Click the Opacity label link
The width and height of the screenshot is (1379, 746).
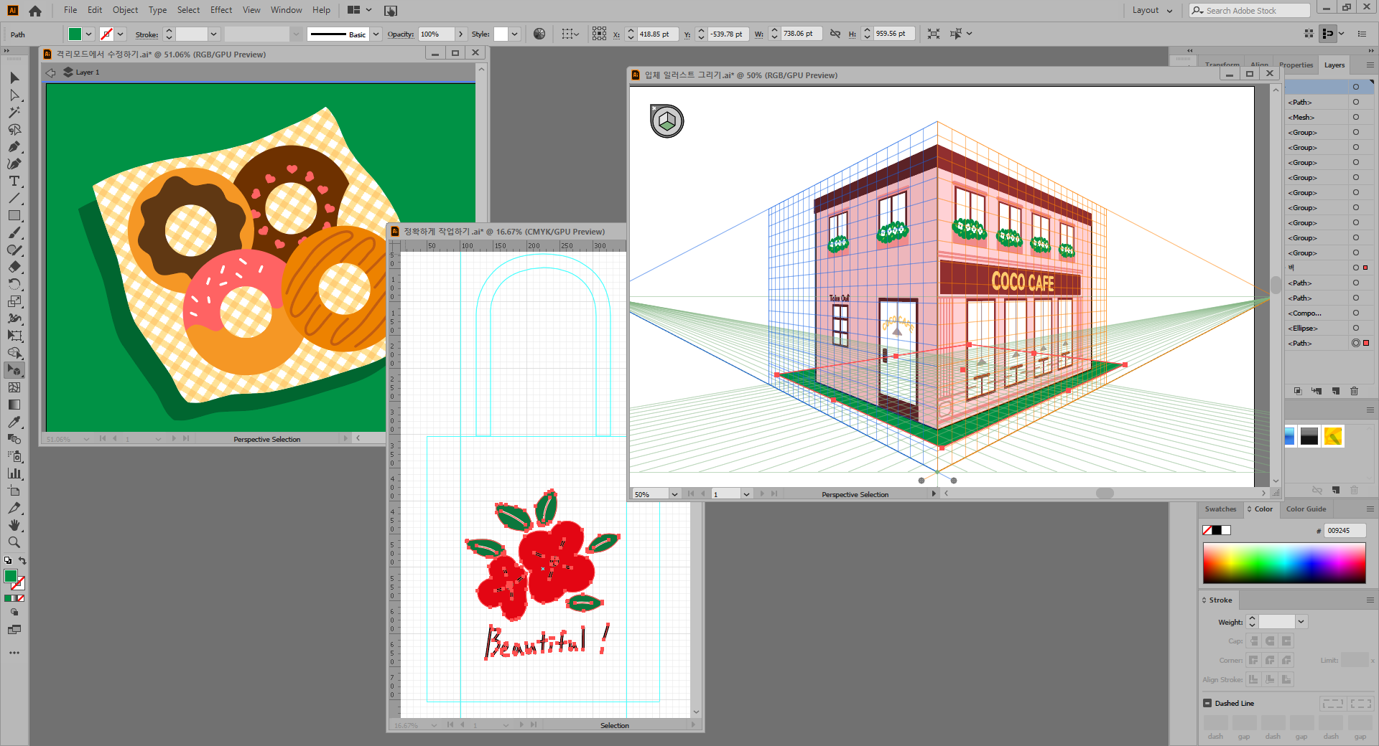tap(400, 34)
